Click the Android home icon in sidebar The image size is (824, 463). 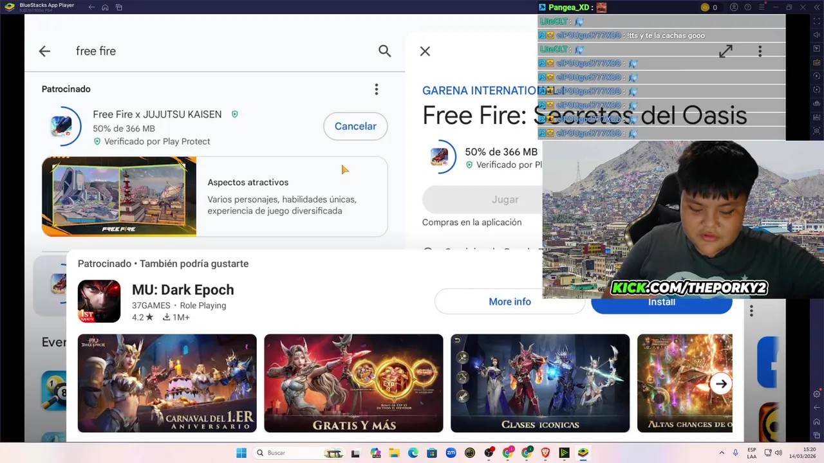click(x=817, y=421)
